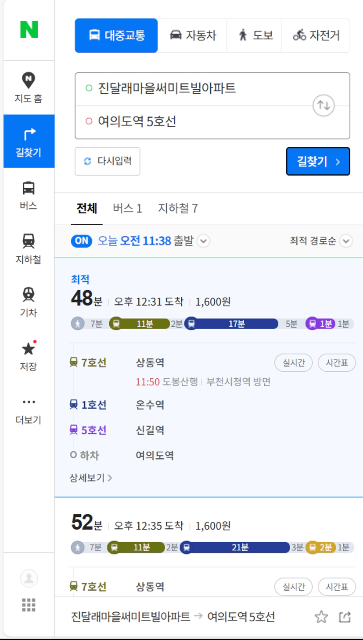This screenshot has width=363, height=640.
Task: Open 최적 경로순 sort dropdown
Action: pyautogui.click(x=321, y=241)
